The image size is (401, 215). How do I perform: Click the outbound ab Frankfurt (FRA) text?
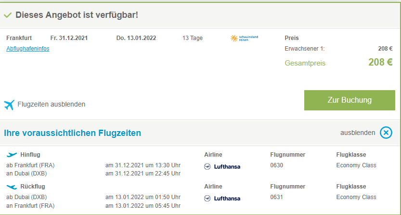tap(30, 165)
